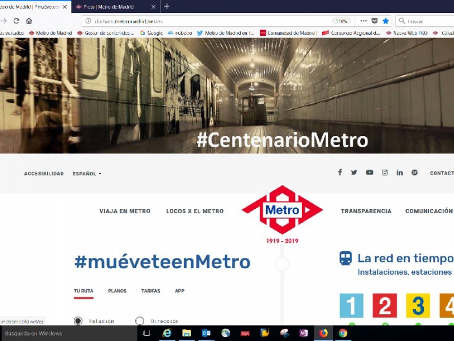
Task: Click the Metro de Madrid logo
Action: tap(282, 210)
